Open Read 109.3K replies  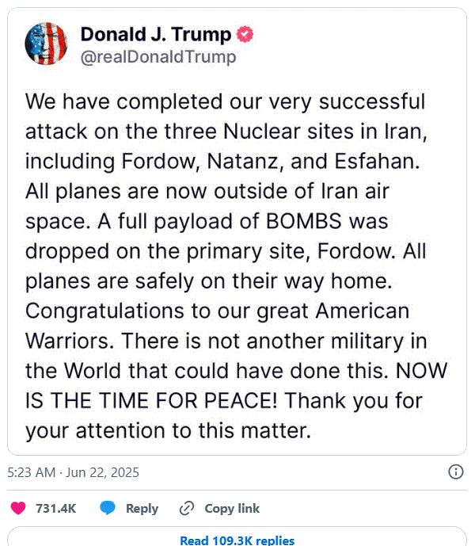pyautogui.click(x=237, y=540)
